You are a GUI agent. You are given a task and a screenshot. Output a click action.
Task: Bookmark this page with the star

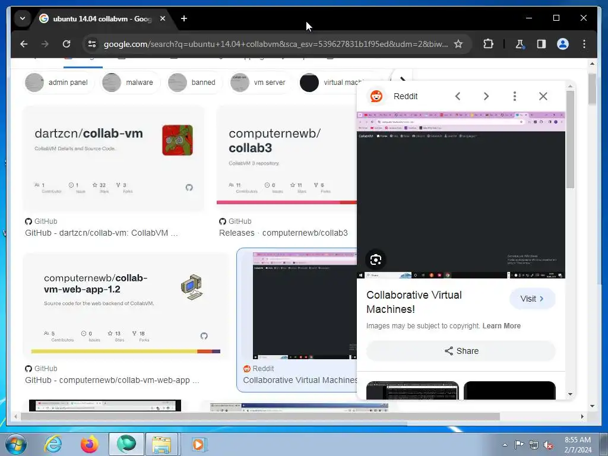point(458,44)
